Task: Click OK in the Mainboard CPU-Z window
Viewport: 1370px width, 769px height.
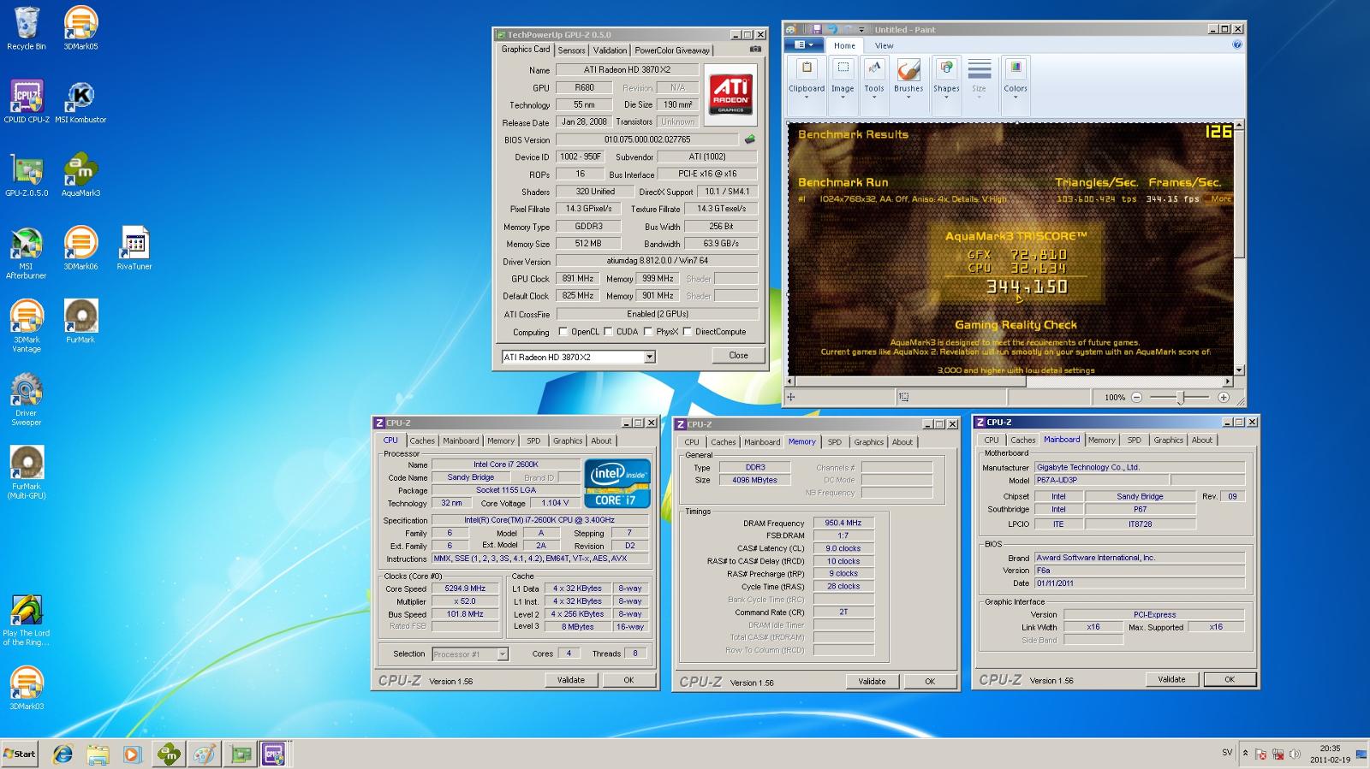Action: [1230, 679]
